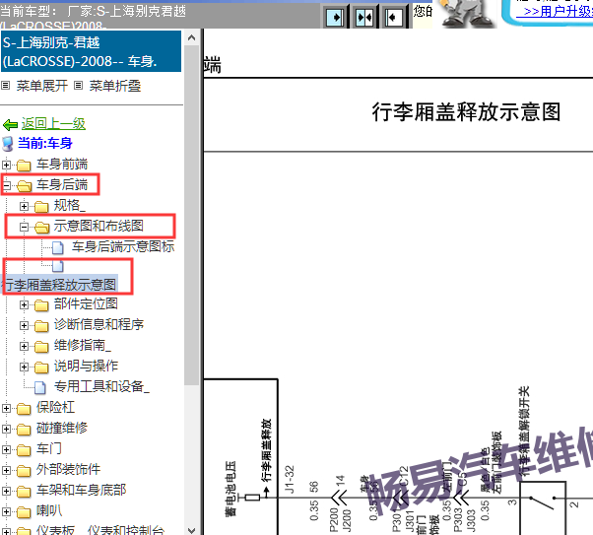Select the 规格_ tree item
Image resolution: width=593 pixels, height=535 pixels.
pos(70,206)
